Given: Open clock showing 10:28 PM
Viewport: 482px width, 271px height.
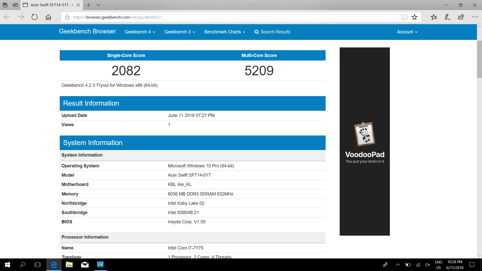Looking at the screenshot, I should pyautogui.click(x=455, y=265).
